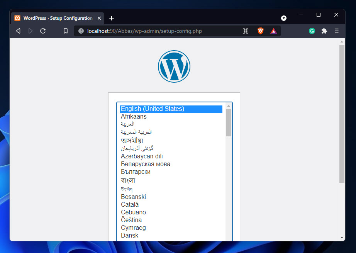Select the Tibetan language option

[x=171, y=189]
